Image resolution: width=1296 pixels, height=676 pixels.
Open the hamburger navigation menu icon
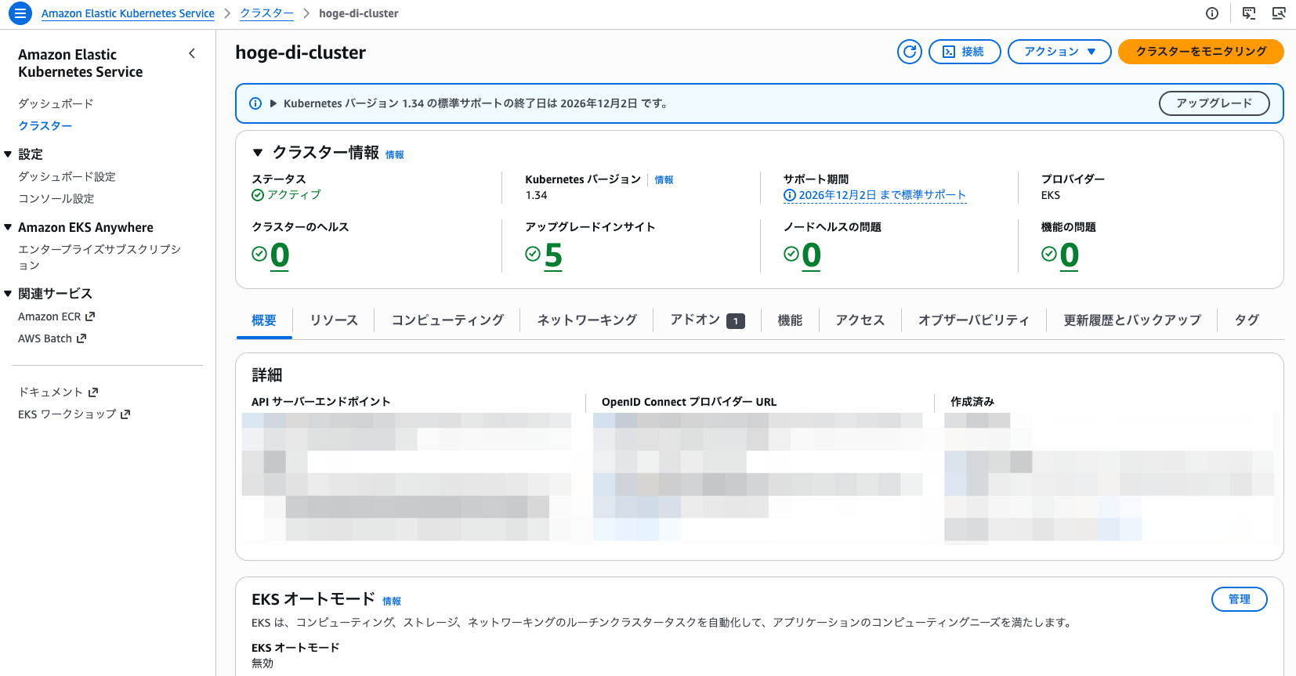[20, 13]
